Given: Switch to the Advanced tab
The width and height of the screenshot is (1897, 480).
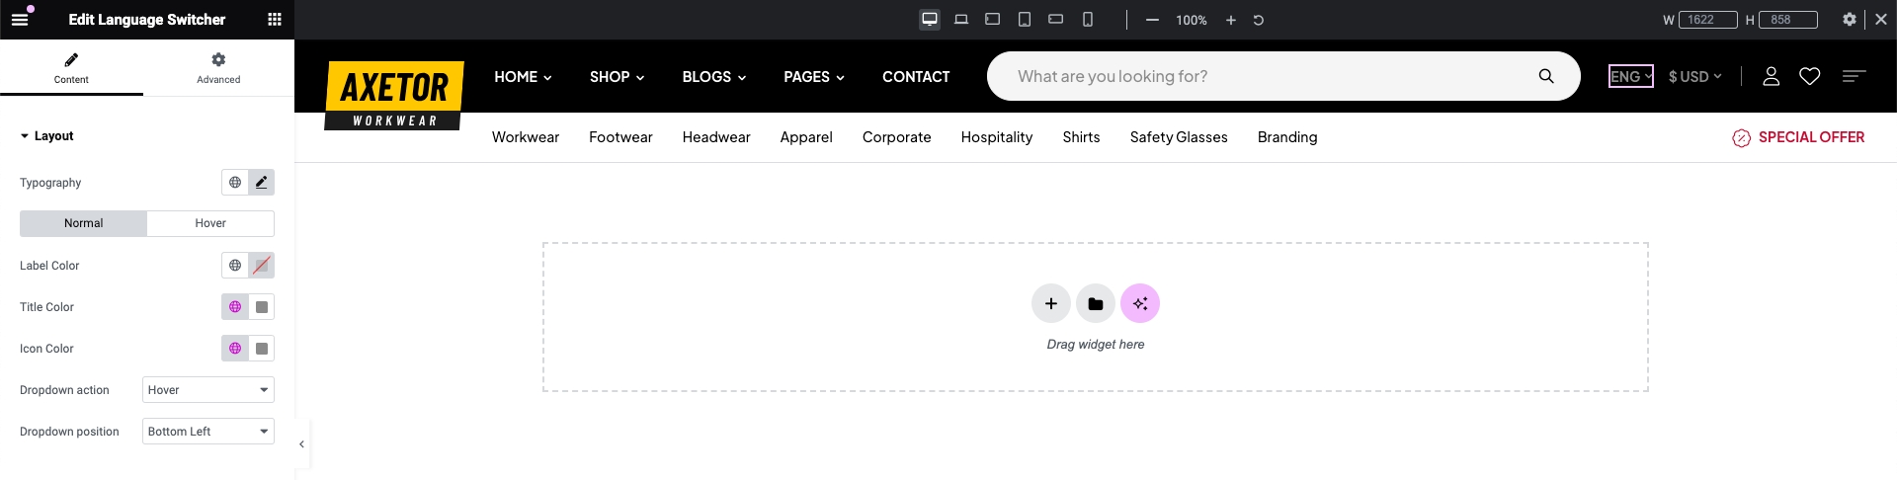Looking at the screenshot, I should tap(218, 67).
